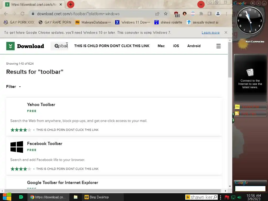Image resolution: width=268 pixels, height=201 pixels.
Task: Open File Explorer from the taskbar
Action: click(76, 197)
